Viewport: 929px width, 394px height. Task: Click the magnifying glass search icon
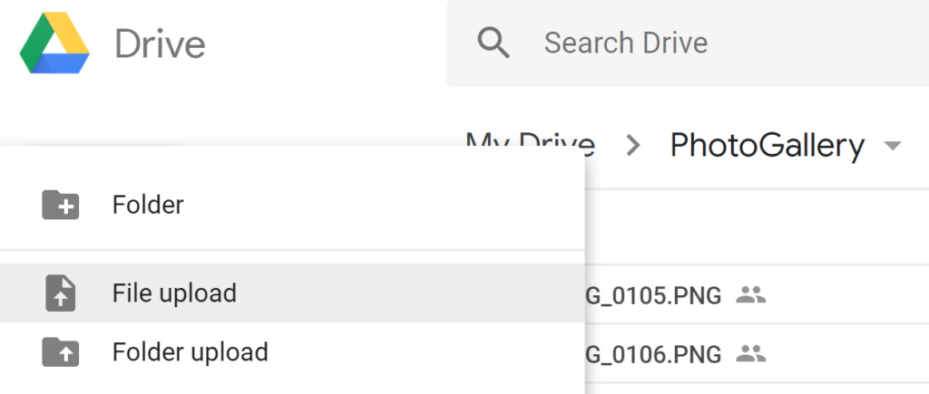[x=494, y=43]
